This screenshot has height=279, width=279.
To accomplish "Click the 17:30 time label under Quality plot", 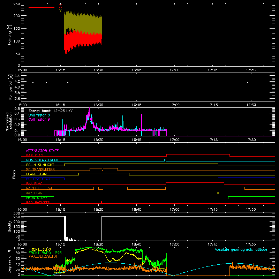I will 251,244.
